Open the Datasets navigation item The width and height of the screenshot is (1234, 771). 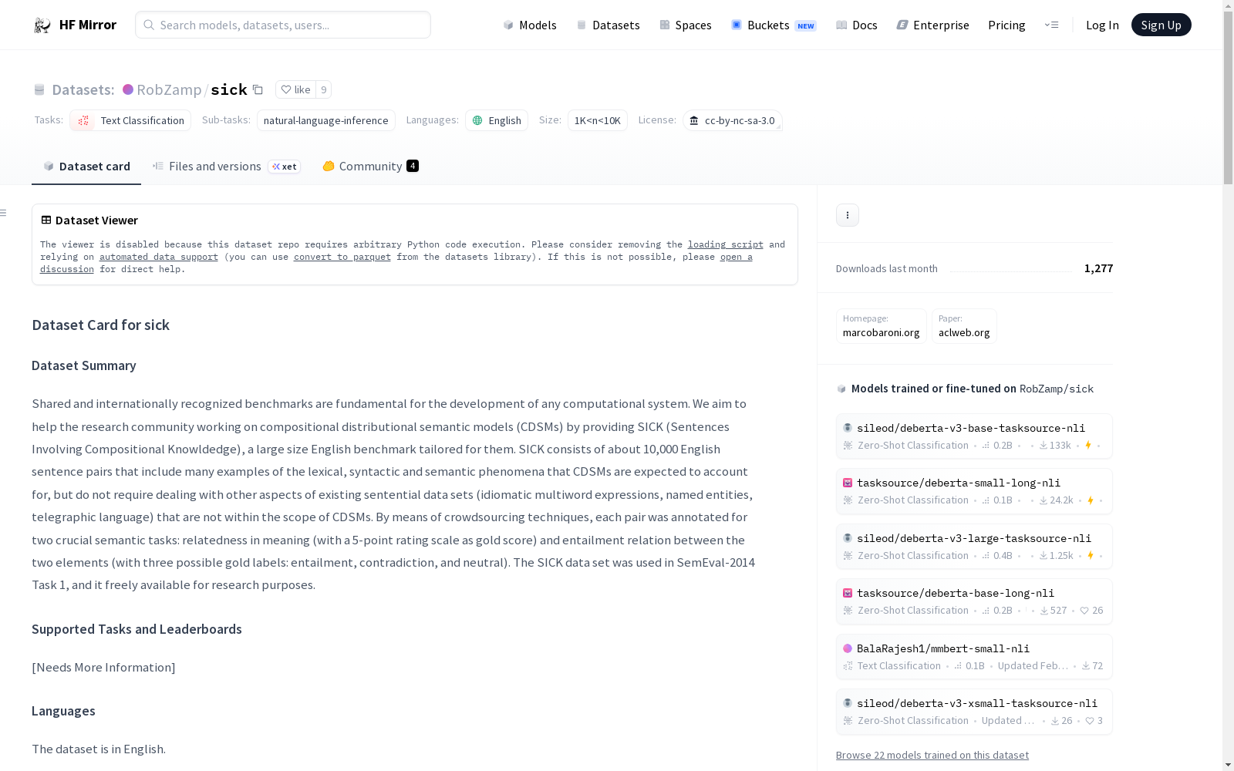click(x=609, y=25)
